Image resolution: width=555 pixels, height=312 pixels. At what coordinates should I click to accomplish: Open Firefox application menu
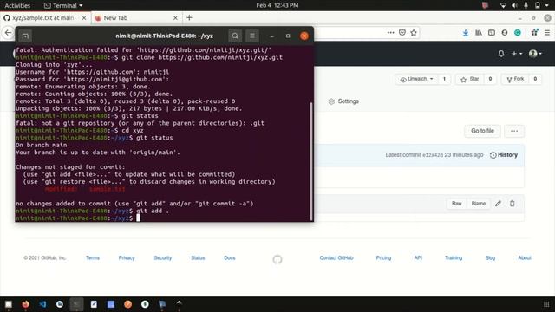pos(547,33)
